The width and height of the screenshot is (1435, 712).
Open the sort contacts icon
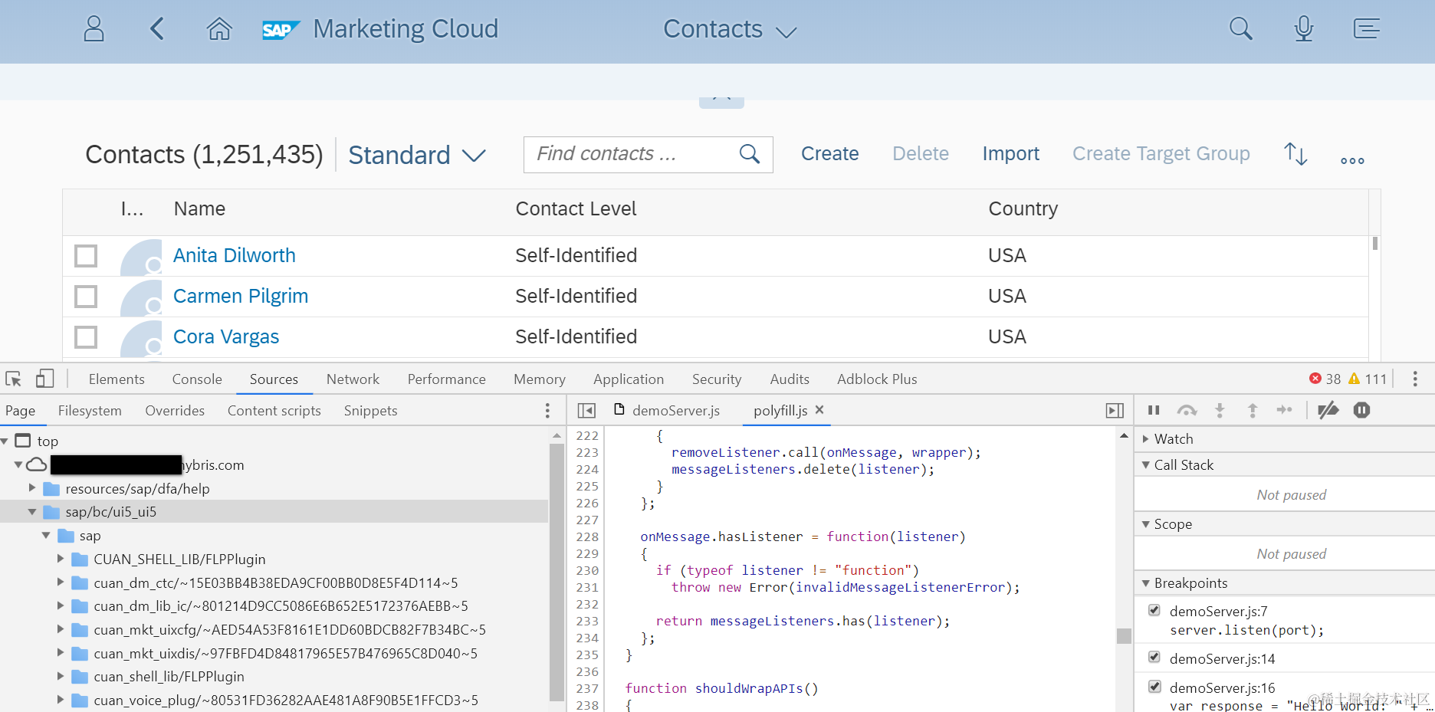[x=1295, y=154]
